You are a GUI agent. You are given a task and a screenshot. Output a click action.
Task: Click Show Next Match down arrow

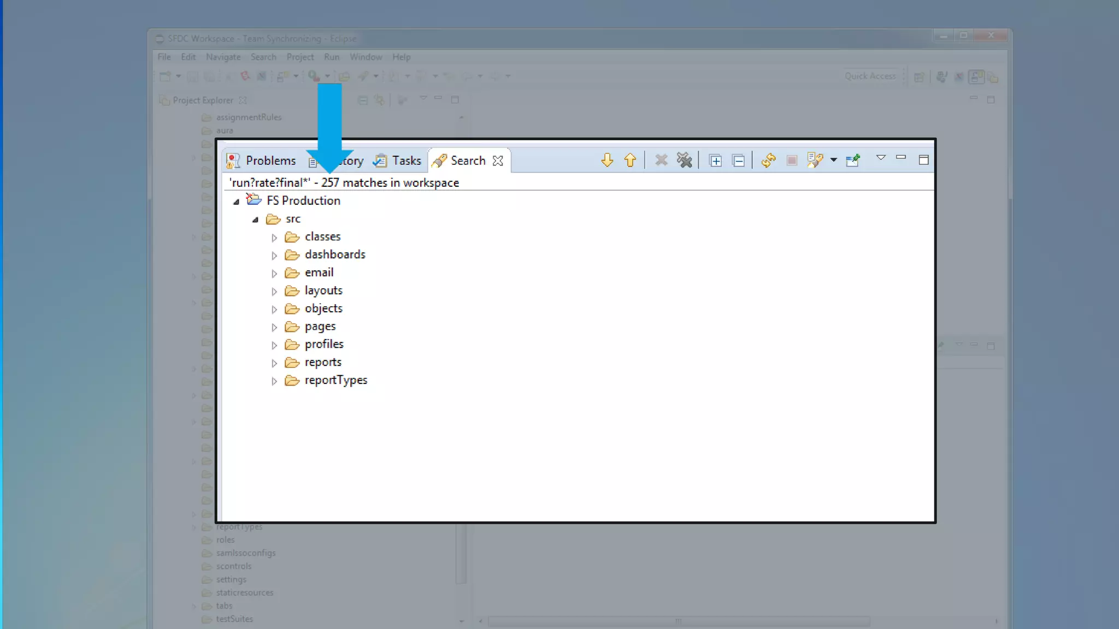(607, 160)
